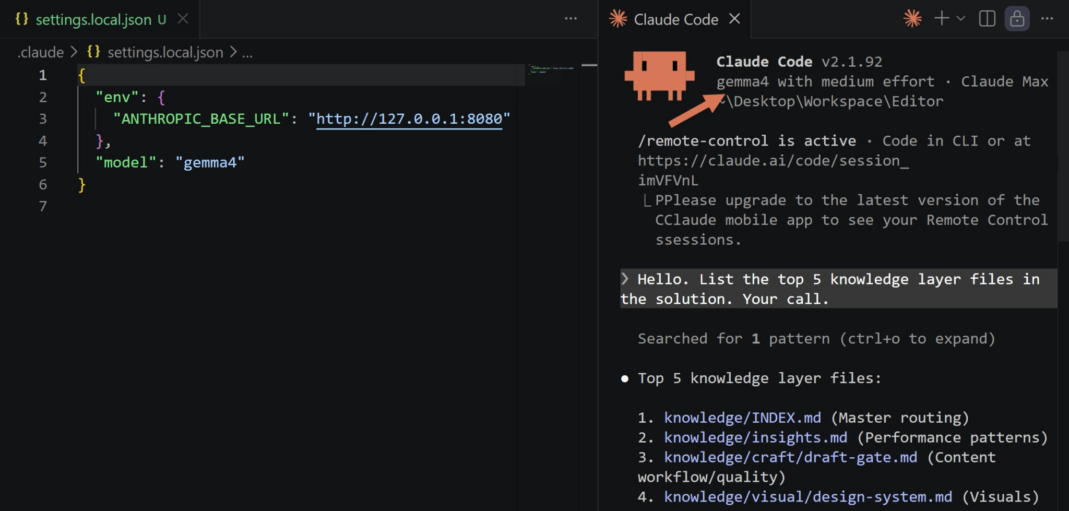Switch to the Claude Code tab
Screen dimensions: 1069x511
click(x=675, y=19)
